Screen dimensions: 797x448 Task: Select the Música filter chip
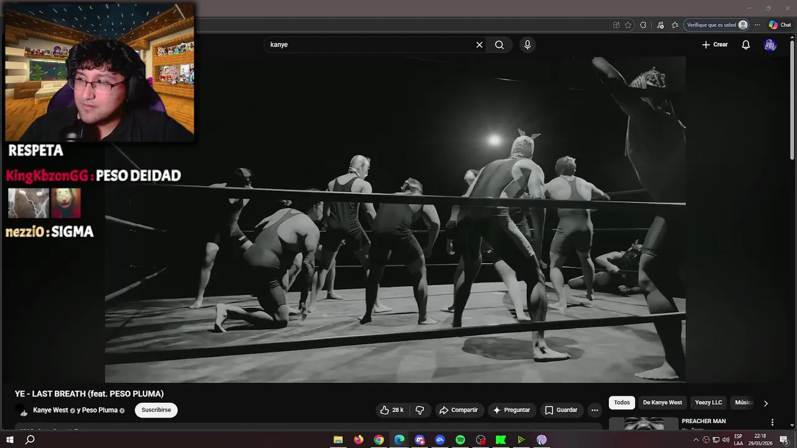click(x=743, y=403)
